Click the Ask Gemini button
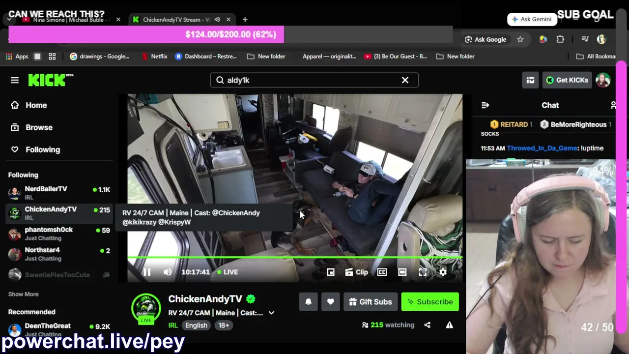 (x=532, y=19)
